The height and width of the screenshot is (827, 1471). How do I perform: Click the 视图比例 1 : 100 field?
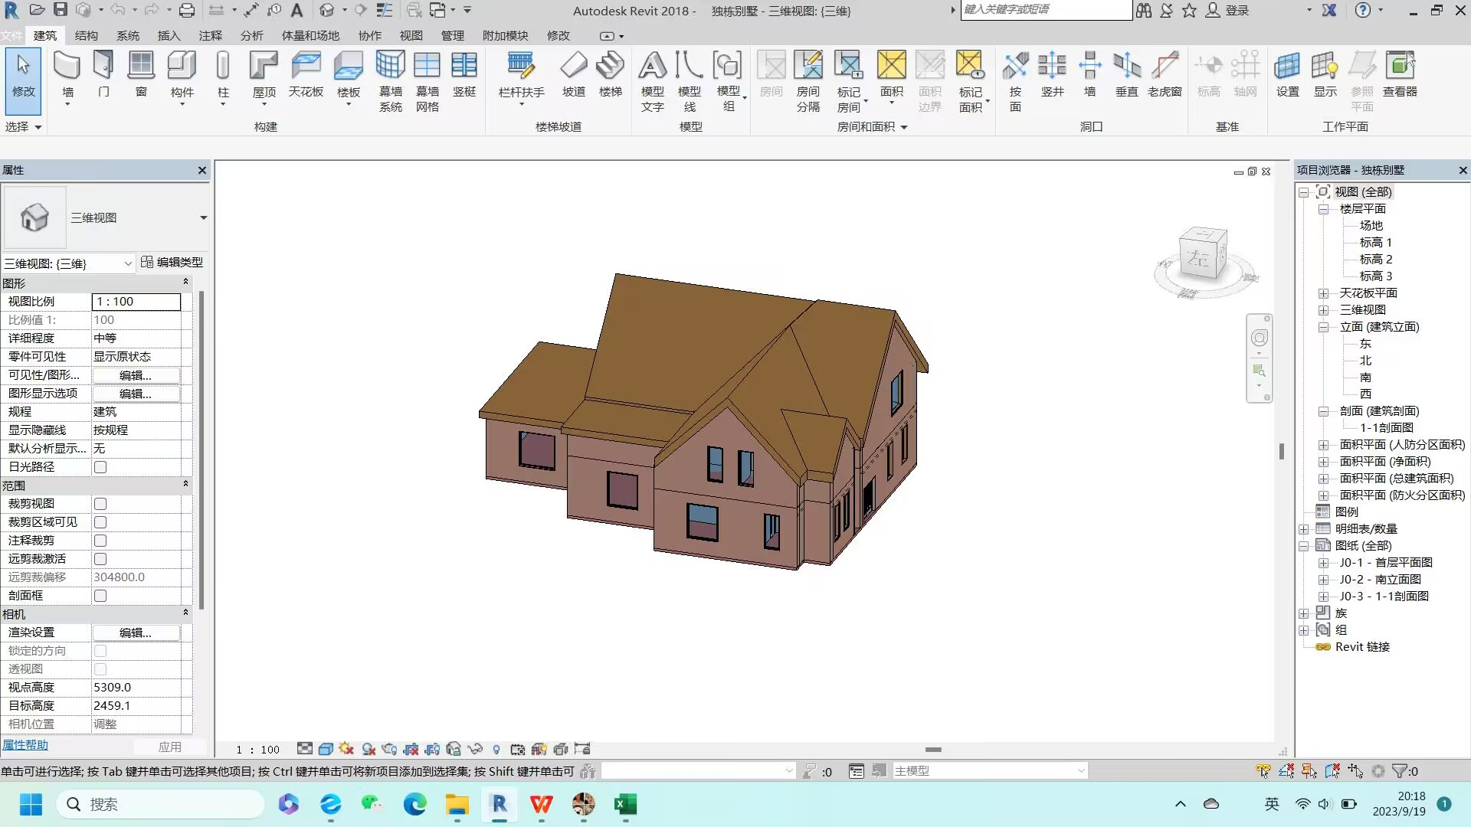[136, 302]
